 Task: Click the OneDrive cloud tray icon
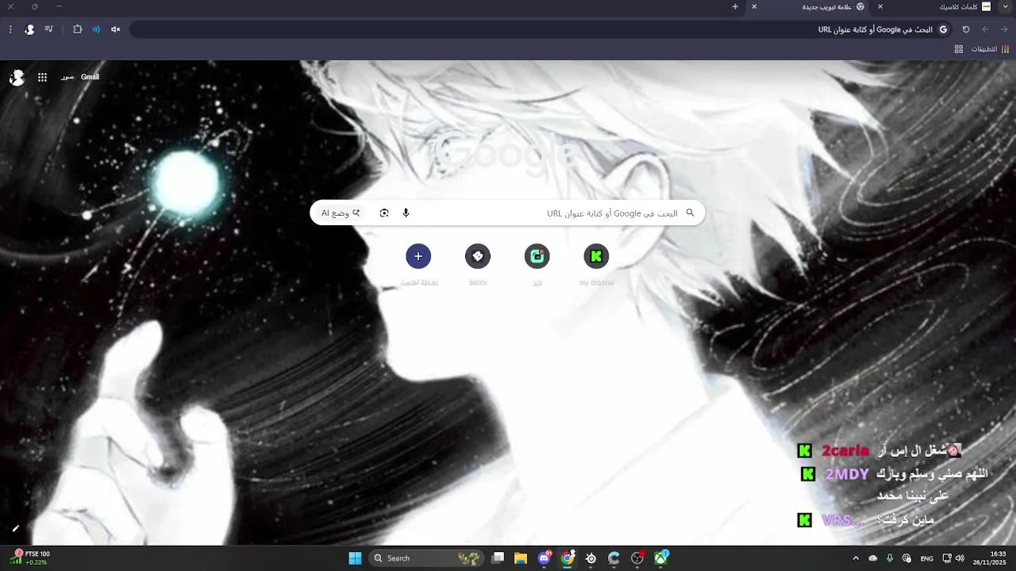click(x=873, y=558)
